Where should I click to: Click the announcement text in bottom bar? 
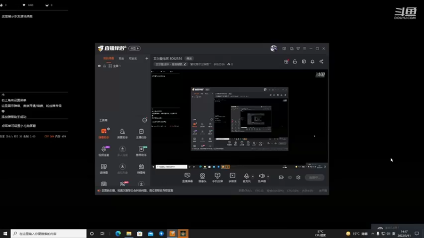(137, 190)
